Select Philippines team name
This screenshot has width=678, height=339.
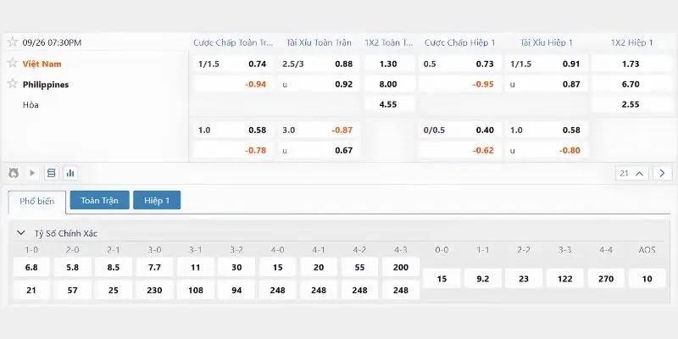(46, 85)
